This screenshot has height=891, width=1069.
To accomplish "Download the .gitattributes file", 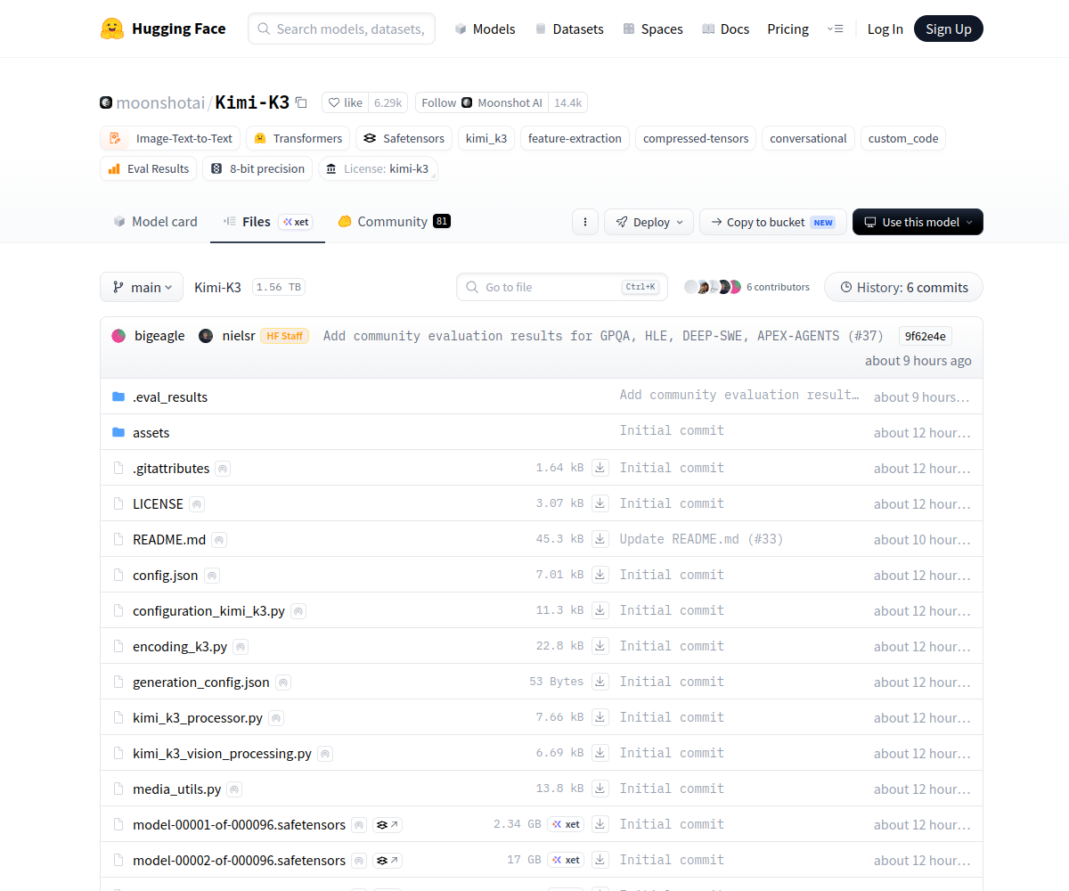I will [x=600, y=468].
